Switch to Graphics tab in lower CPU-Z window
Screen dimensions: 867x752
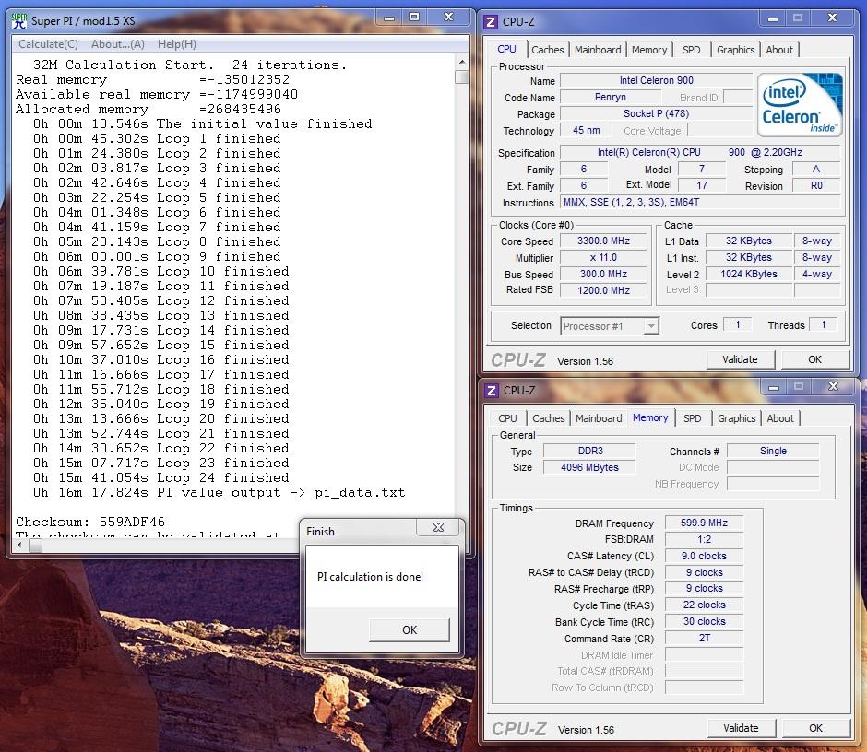click(737, 418)
